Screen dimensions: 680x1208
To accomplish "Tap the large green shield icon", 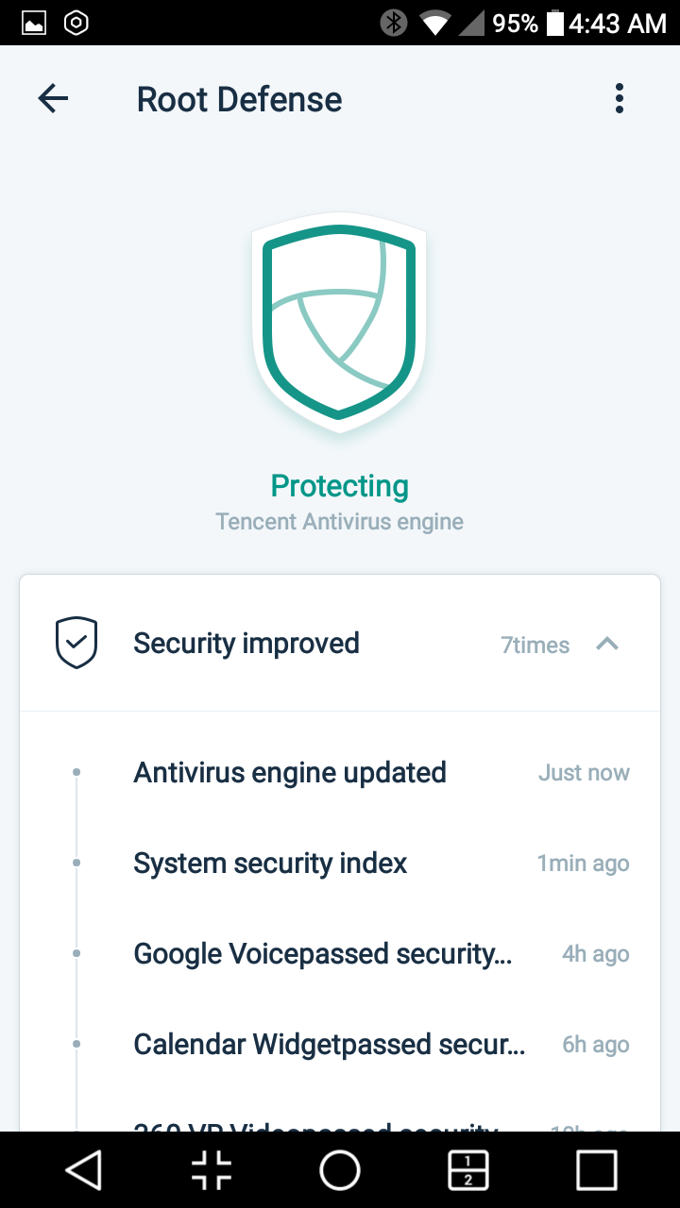I will click(339, 323).
